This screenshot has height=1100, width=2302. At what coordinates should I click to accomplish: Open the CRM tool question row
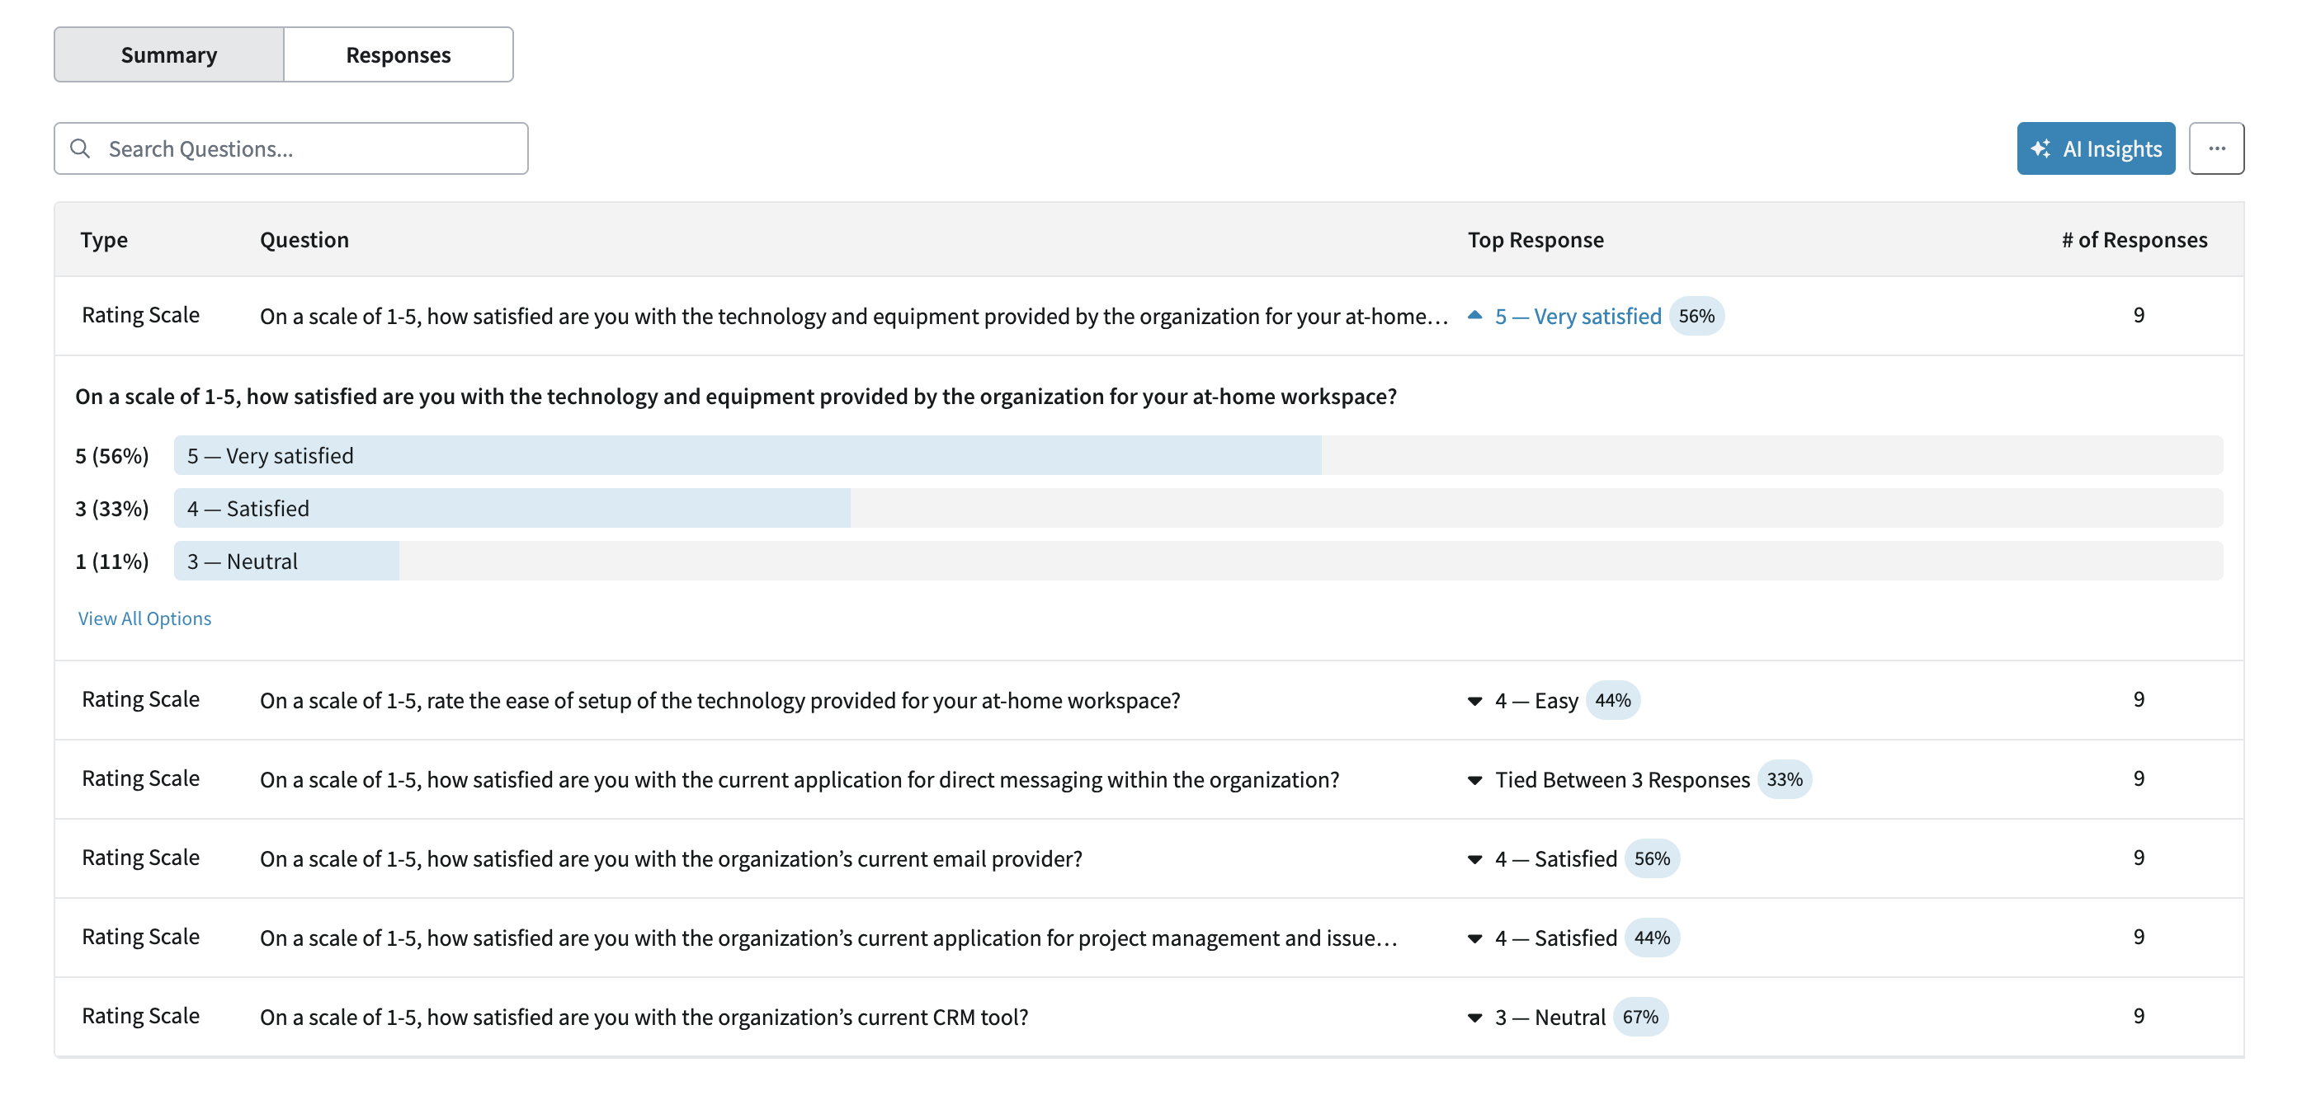pyautogui.click(x=644, y=1017)
